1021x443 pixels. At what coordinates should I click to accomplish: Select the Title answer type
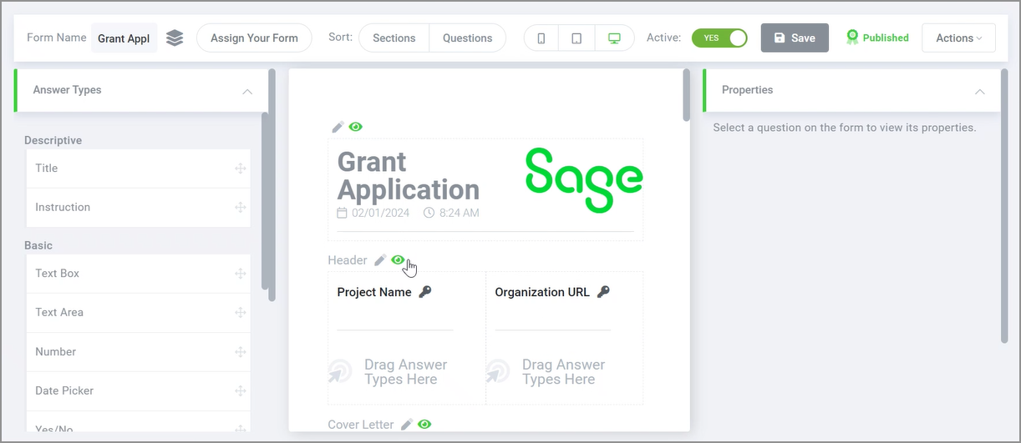tap(139, 169)
